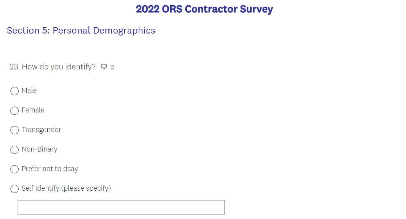
Task: Pick the Non-Binary radio button
Action: coord(14,150)
